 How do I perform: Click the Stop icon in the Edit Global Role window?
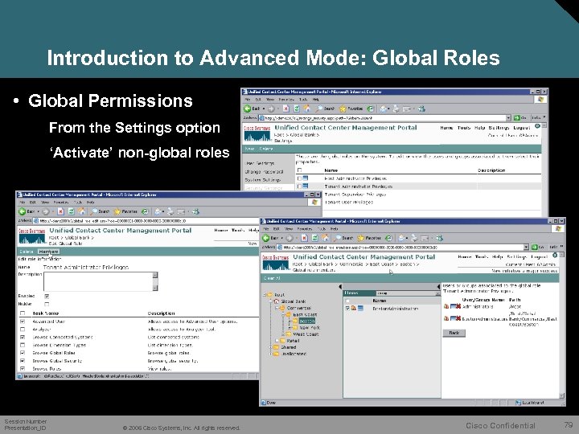60,211
